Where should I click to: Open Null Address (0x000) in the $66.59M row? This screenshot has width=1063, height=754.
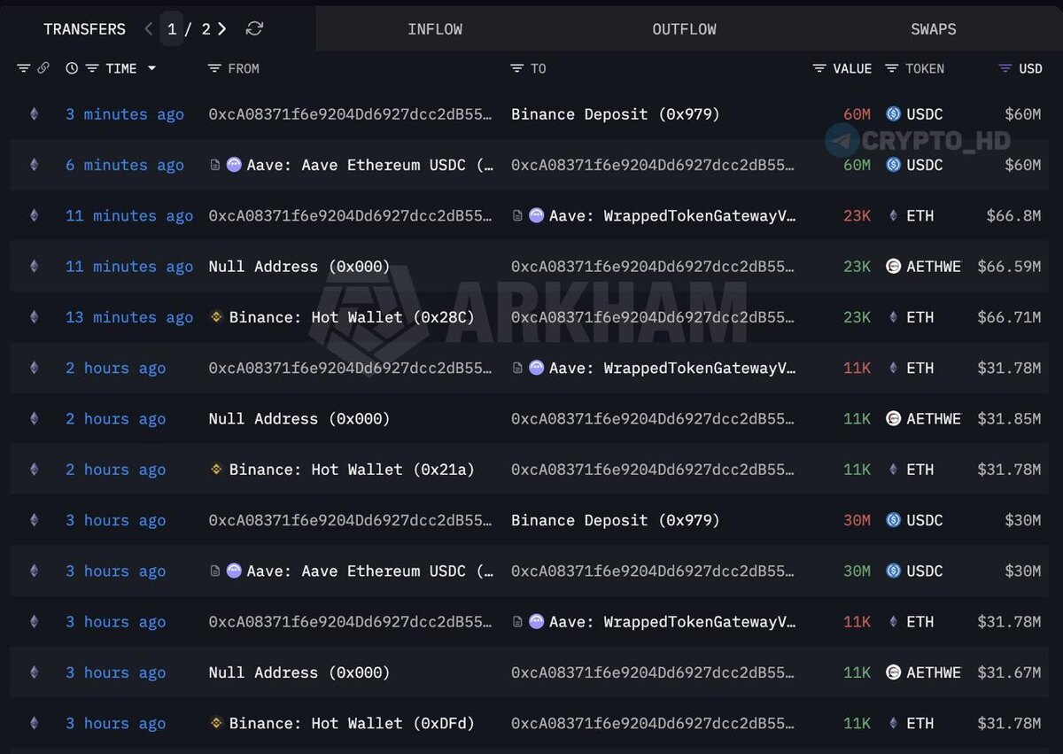pos(299,267)
